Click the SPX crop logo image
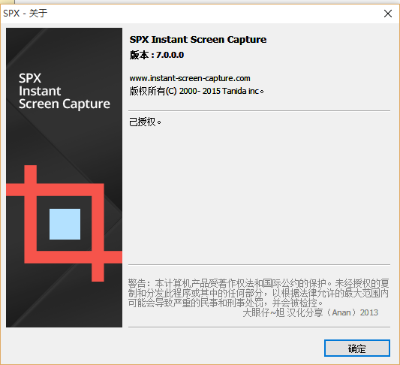This screenshot has height=365, width=400. 64,223
